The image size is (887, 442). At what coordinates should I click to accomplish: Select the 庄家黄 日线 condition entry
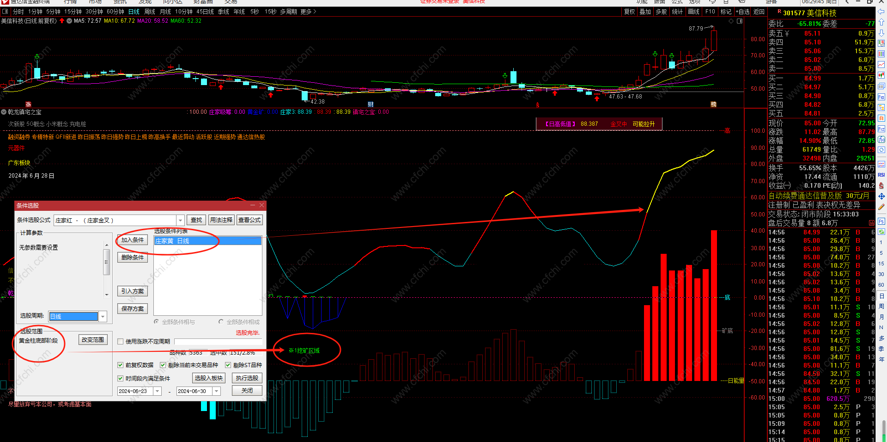207,241
